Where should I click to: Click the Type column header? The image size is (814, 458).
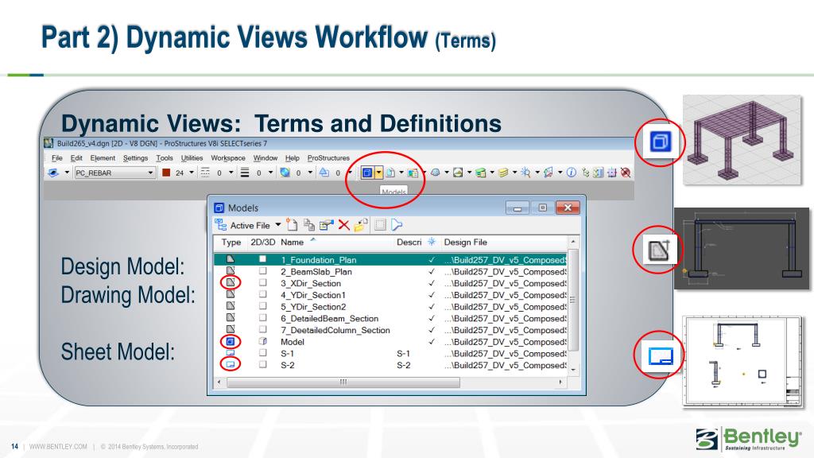point(231,242)
